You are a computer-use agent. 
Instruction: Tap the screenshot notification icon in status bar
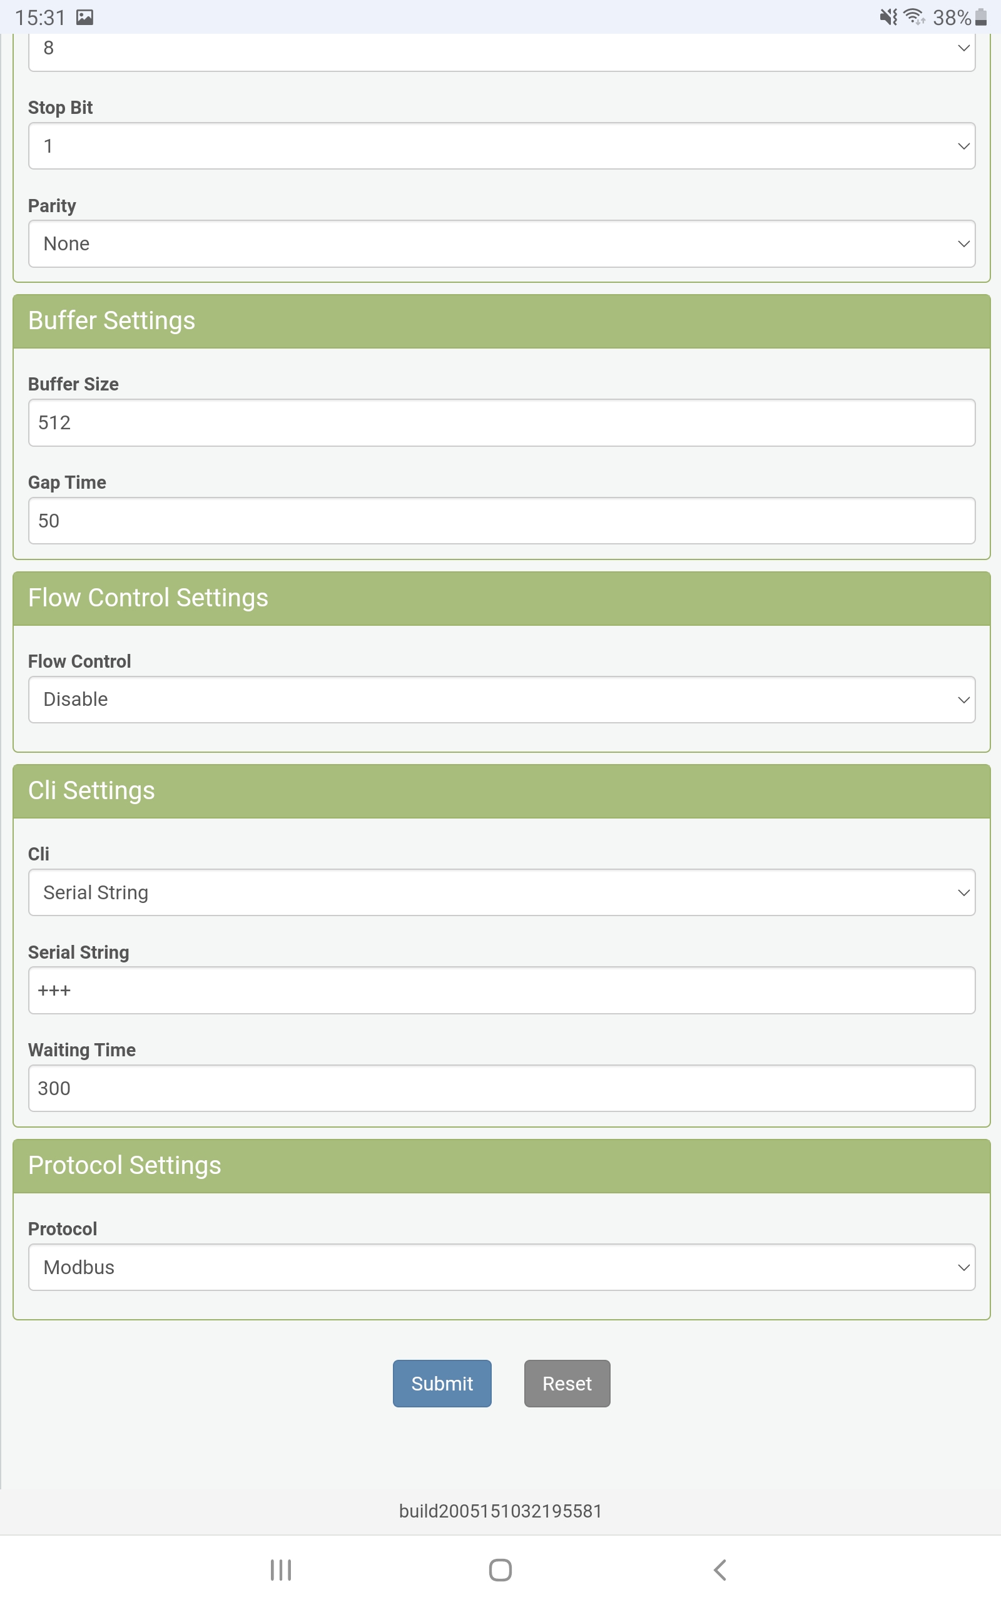[x=84, y=18]
